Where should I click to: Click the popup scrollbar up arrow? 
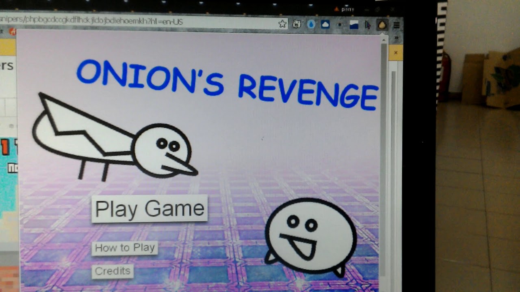click(383, 39)
